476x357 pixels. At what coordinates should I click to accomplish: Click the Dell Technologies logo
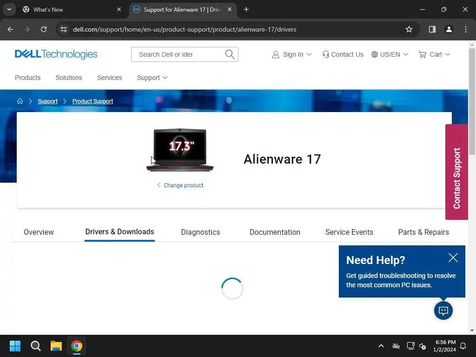coord(56,54)
